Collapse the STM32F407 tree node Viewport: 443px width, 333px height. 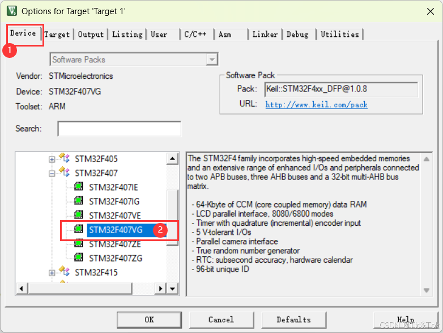[x=52, y=174]
